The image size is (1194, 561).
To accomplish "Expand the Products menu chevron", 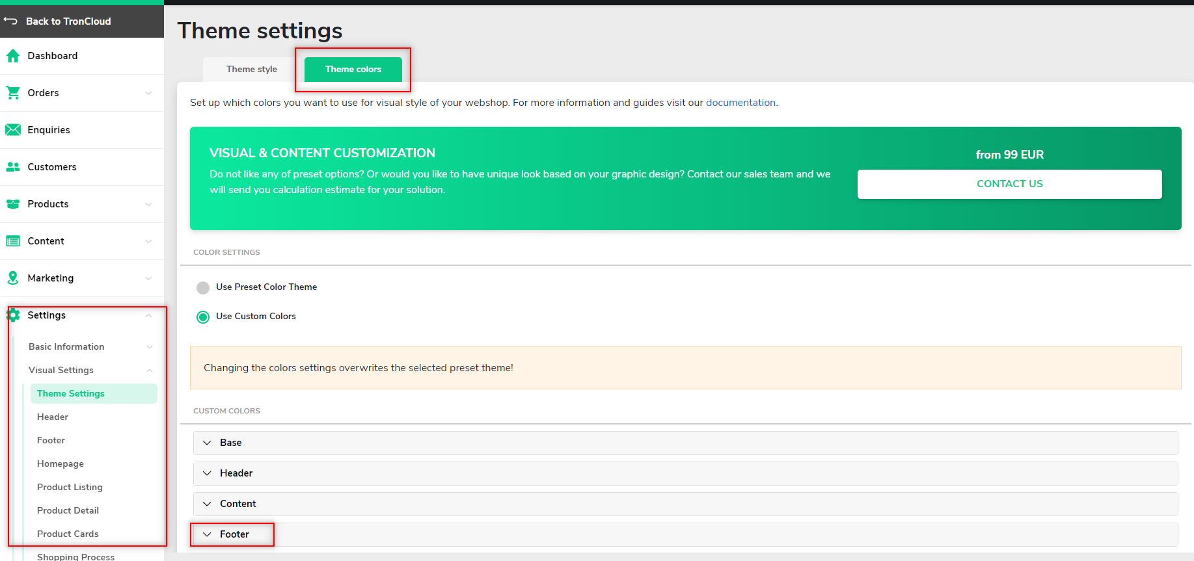I will coord(149,204).
